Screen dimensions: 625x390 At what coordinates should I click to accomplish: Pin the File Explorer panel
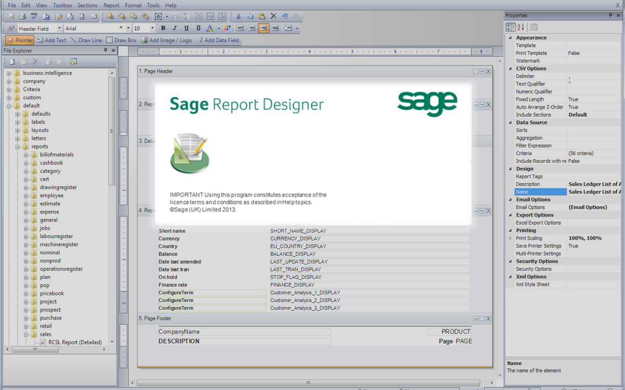click(x=106, y=50)
